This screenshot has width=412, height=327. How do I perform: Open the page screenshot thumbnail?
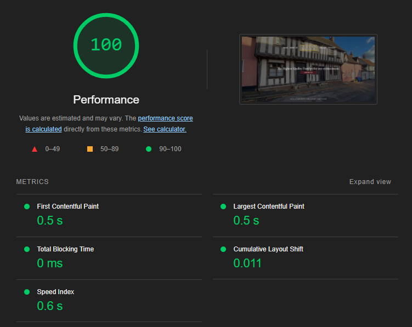(x=308, y=69)
